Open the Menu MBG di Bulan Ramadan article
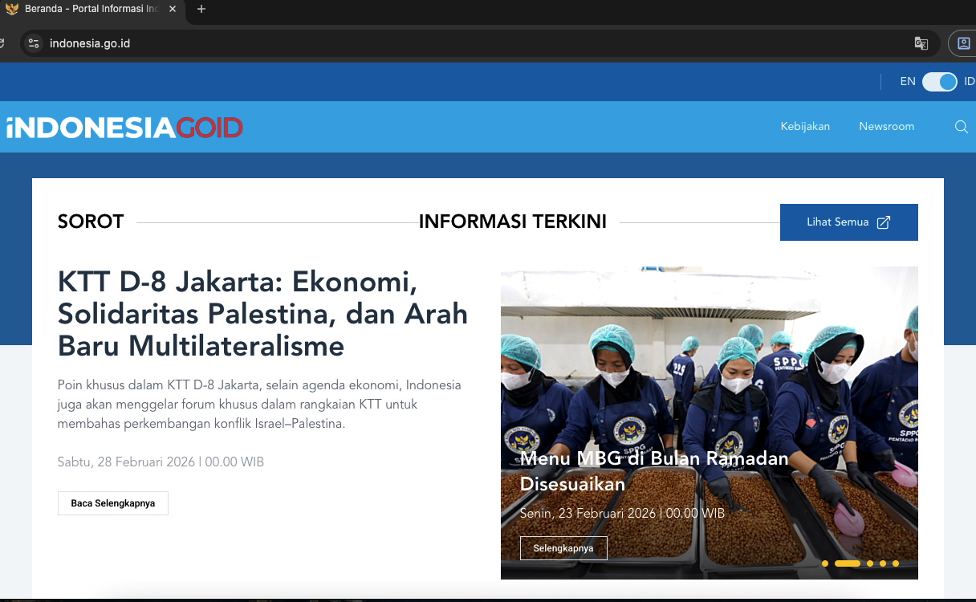The width and height of the screenshot is (976, 602). [x=655, y=470]
